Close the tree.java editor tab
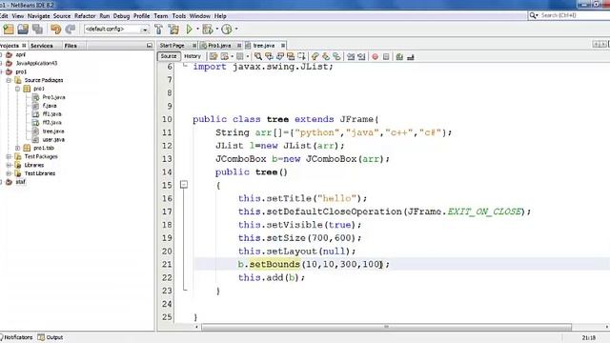 (283, 46)
